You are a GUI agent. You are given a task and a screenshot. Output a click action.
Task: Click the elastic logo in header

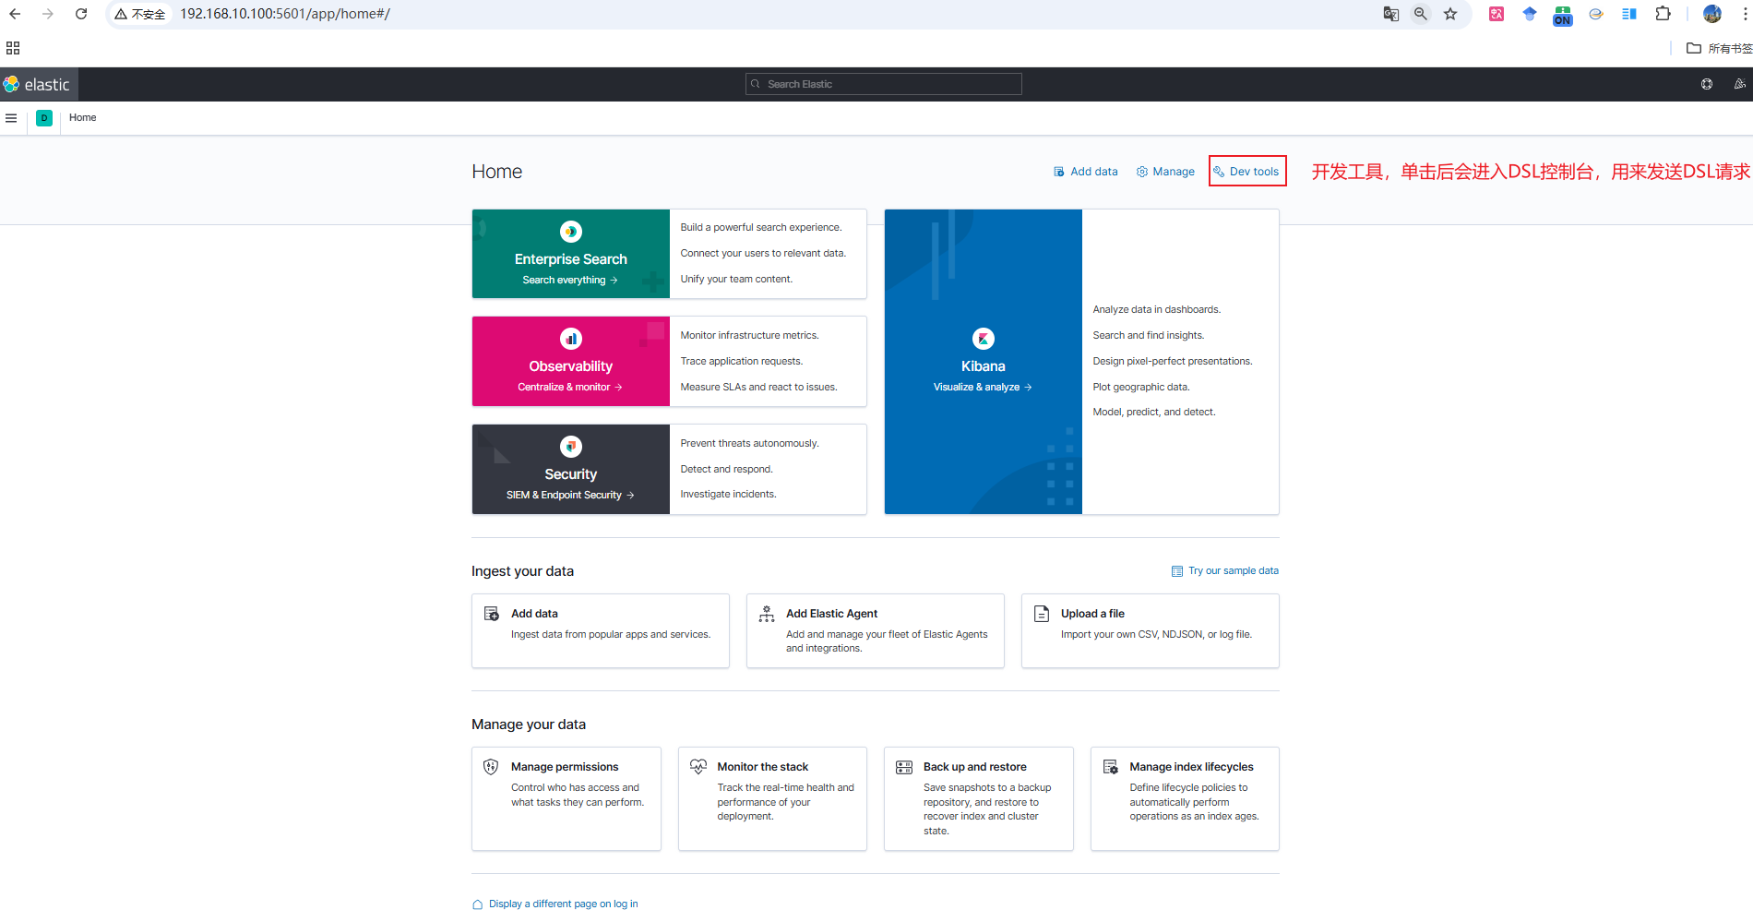(37, 84)
